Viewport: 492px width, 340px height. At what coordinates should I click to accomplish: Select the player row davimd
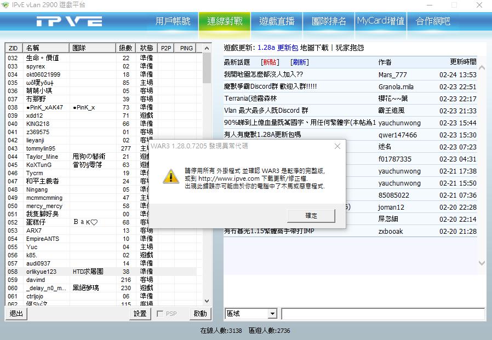click(101, 280)
